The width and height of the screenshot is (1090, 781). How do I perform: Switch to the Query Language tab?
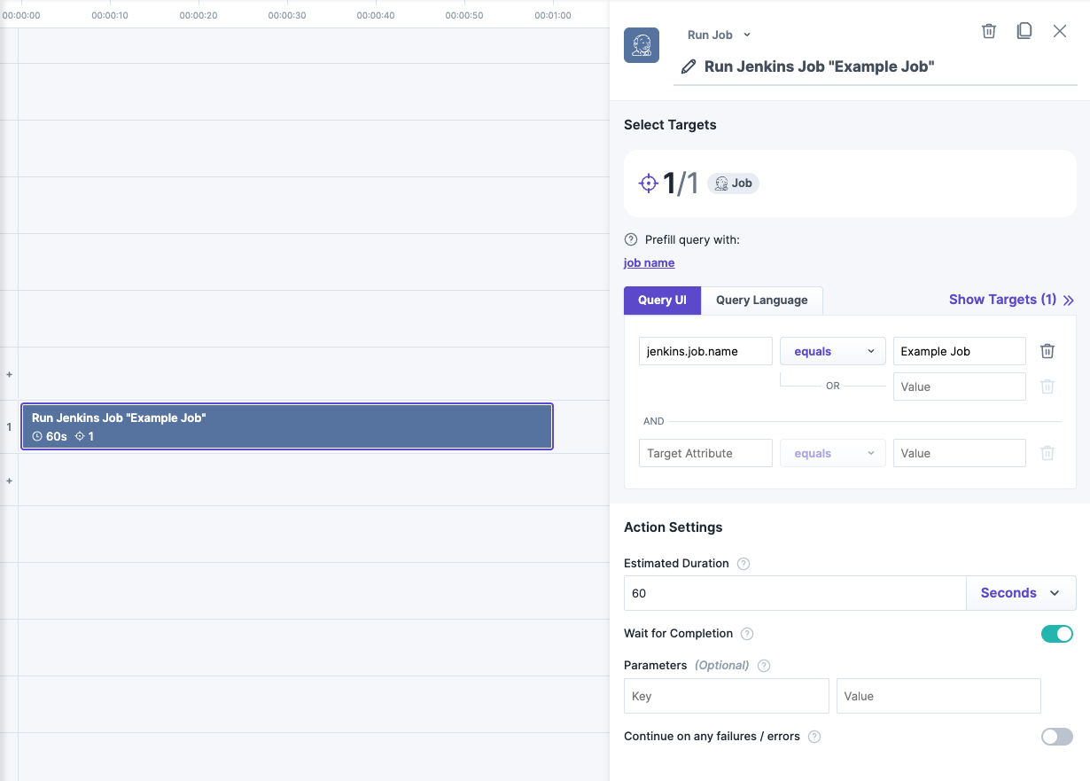[x=761, y=301]
